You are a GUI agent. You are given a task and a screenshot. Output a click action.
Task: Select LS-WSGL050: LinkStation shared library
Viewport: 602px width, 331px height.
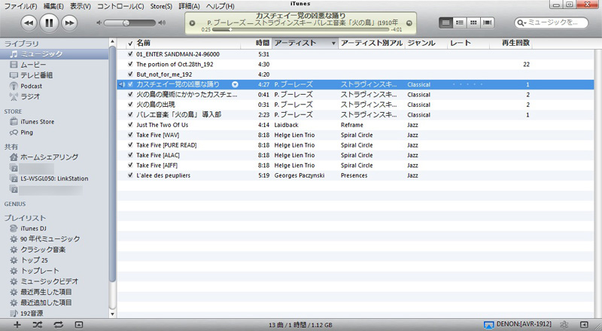pyautogui.click(x=54, y=178)
